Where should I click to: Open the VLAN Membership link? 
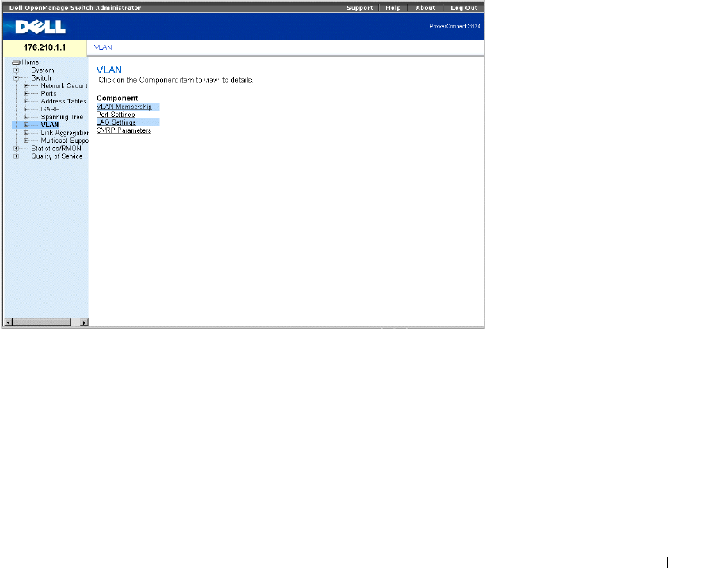pos(123,107)
